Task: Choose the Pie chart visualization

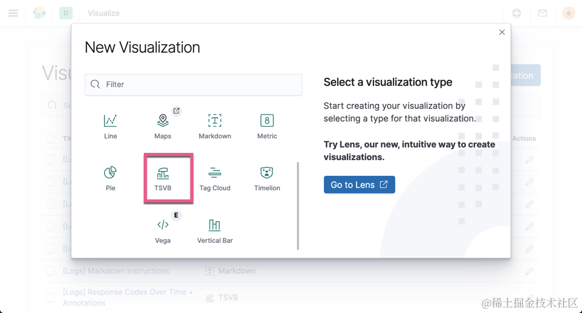Action: tap(110, 179)
